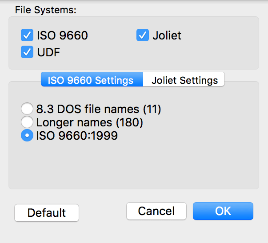268x243 pixels.
Task: Click the 'Longer names (180)' label text
Action: pyautogui.click(x=90, y=122)
